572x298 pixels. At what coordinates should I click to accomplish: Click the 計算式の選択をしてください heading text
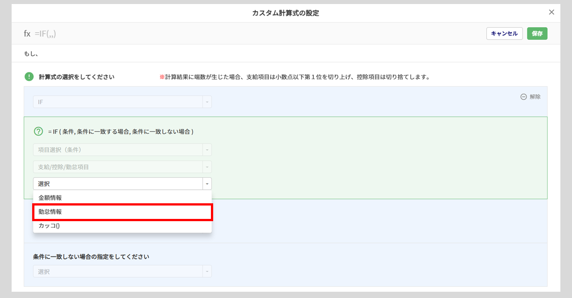tap(76, 77)
